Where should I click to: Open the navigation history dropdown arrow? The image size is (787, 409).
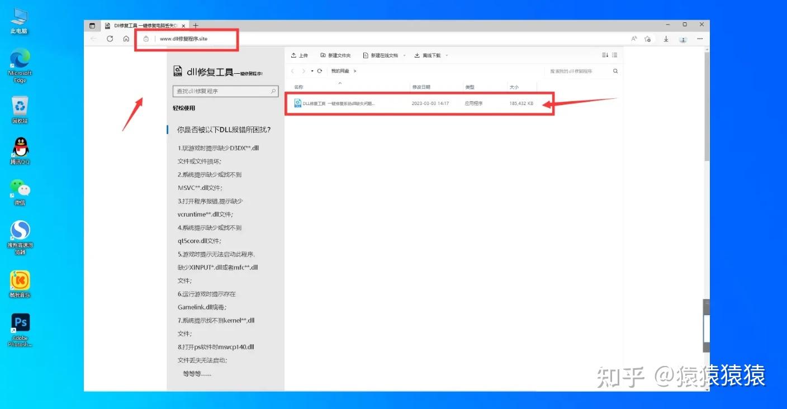click(x=312, y=71)
